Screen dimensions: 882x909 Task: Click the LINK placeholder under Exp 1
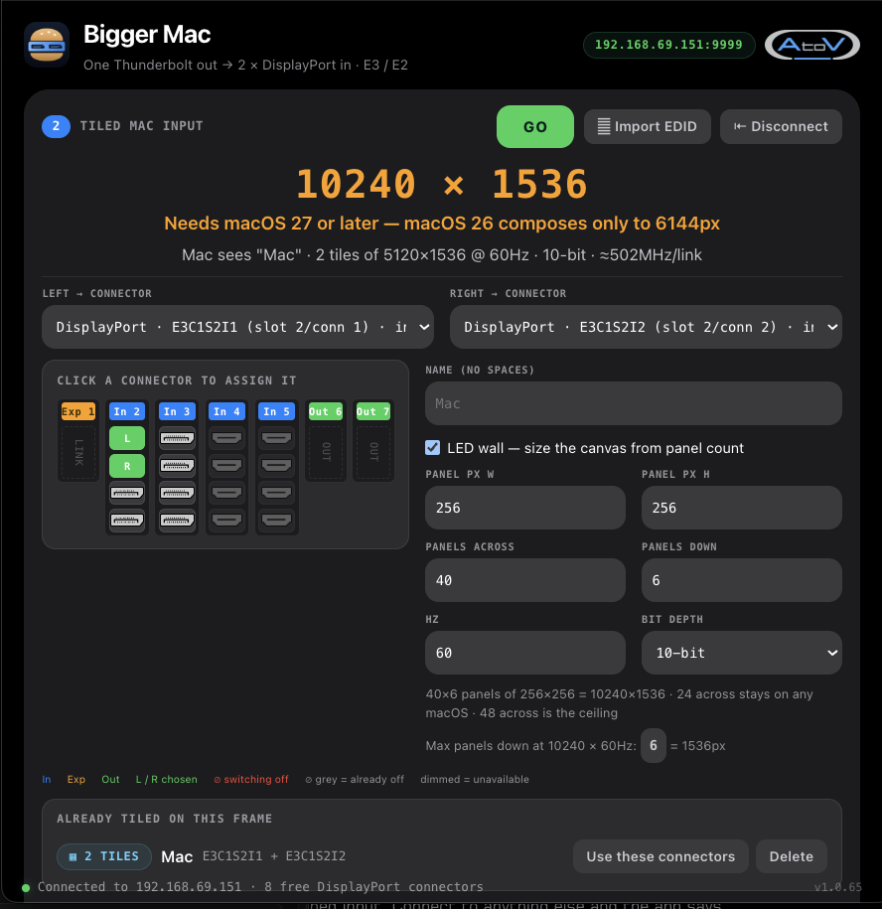pyautogui.click(x=78, y=452)
